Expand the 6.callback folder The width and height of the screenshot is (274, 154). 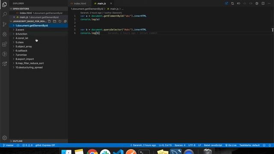pyautogui.click(x=39, y=50)
